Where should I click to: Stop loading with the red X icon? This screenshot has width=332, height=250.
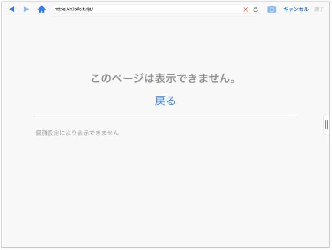246,10
